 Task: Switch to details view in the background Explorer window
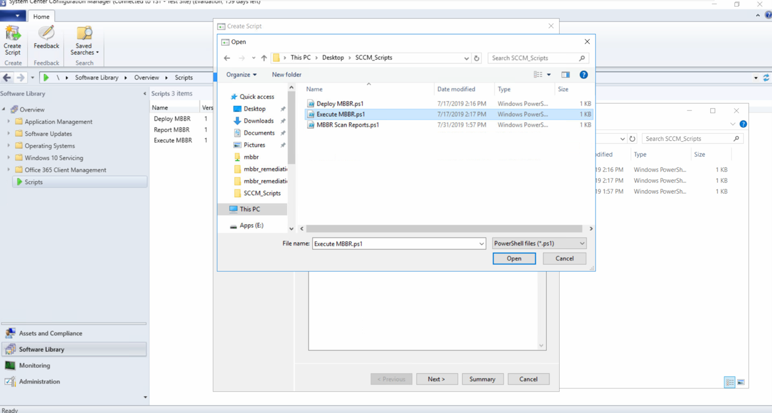729,382
